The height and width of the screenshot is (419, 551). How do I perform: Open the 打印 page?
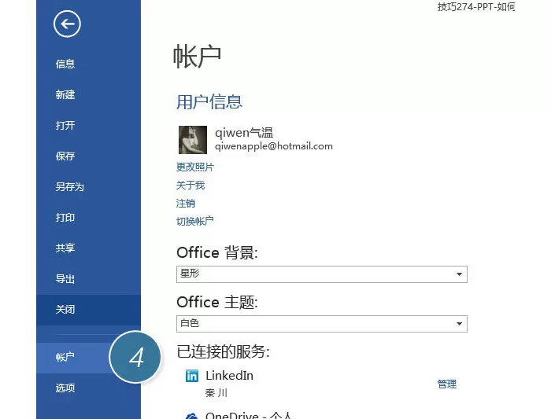[65, 218]
